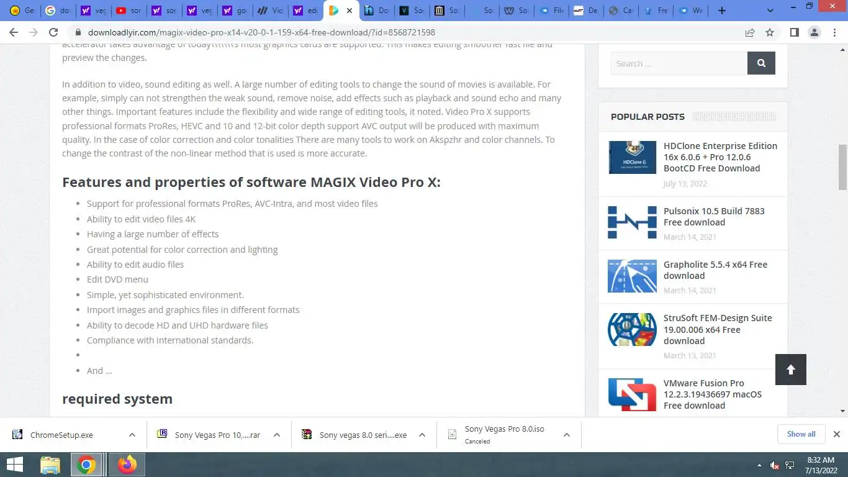Click the sidebar search magnifier button
848x477 pixels.
(761, 63)
